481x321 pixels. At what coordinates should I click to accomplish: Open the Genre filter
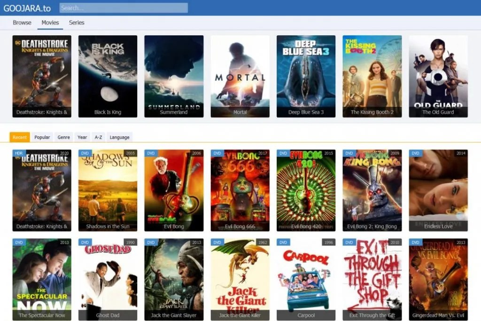[63, 137]
